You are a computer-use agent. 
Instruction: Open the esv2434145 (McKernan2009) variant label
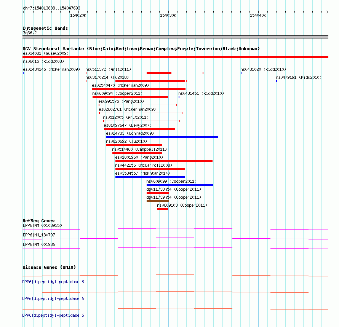point(51,69)
